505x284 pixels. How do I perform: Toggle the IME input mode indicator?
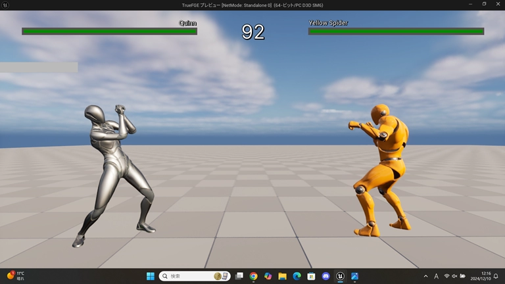click(x=436, y=276)
